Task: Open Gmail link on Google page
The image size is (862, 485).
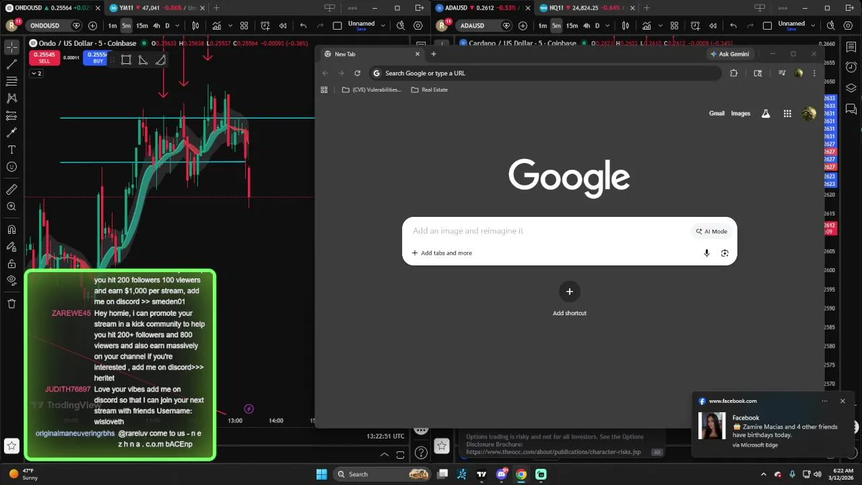Action: (717, 113)
